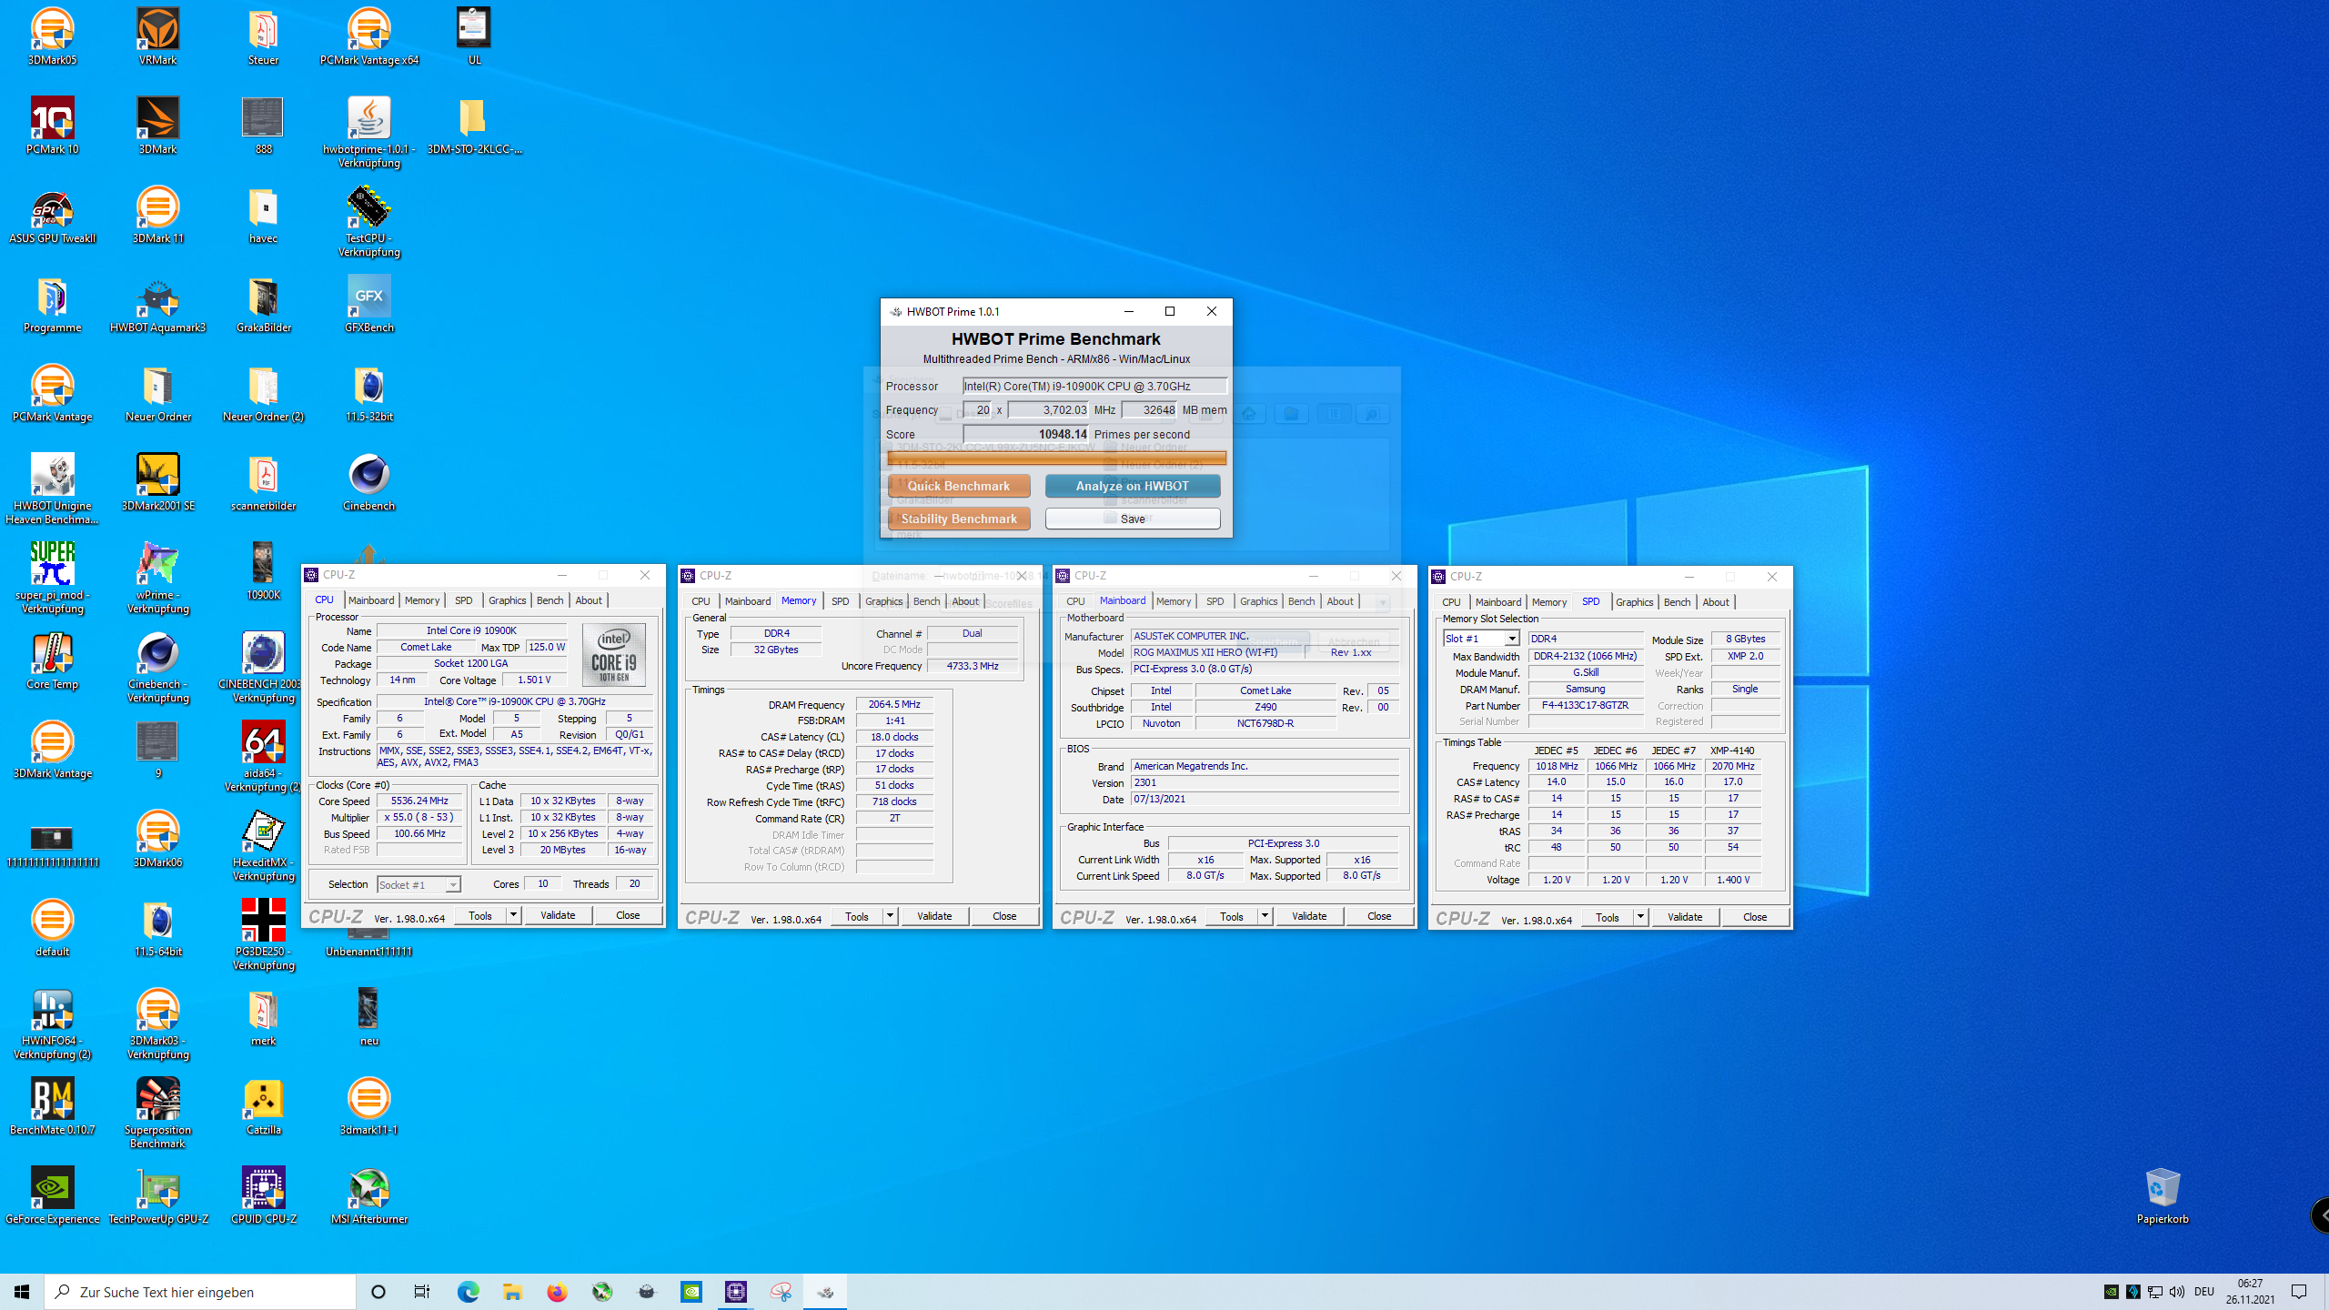Click Analyze on HWBOT button
Image resolution: width=2329 pixels, height=1310 pixels.
pos(1133,486)
